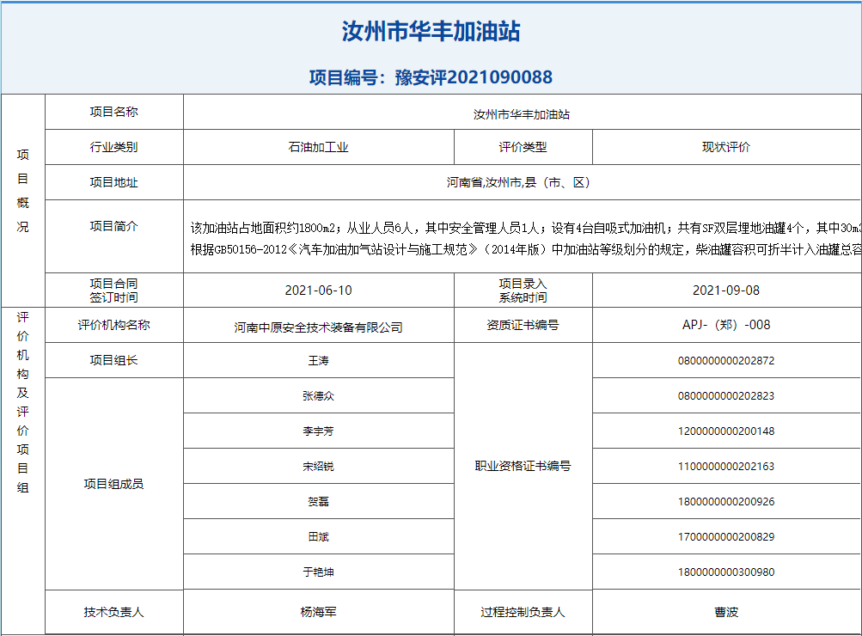Image resolution: width=862 pixels, height=636 pixels.
Task: Click the 项目组成员 label cell
Action: point(113,484)
